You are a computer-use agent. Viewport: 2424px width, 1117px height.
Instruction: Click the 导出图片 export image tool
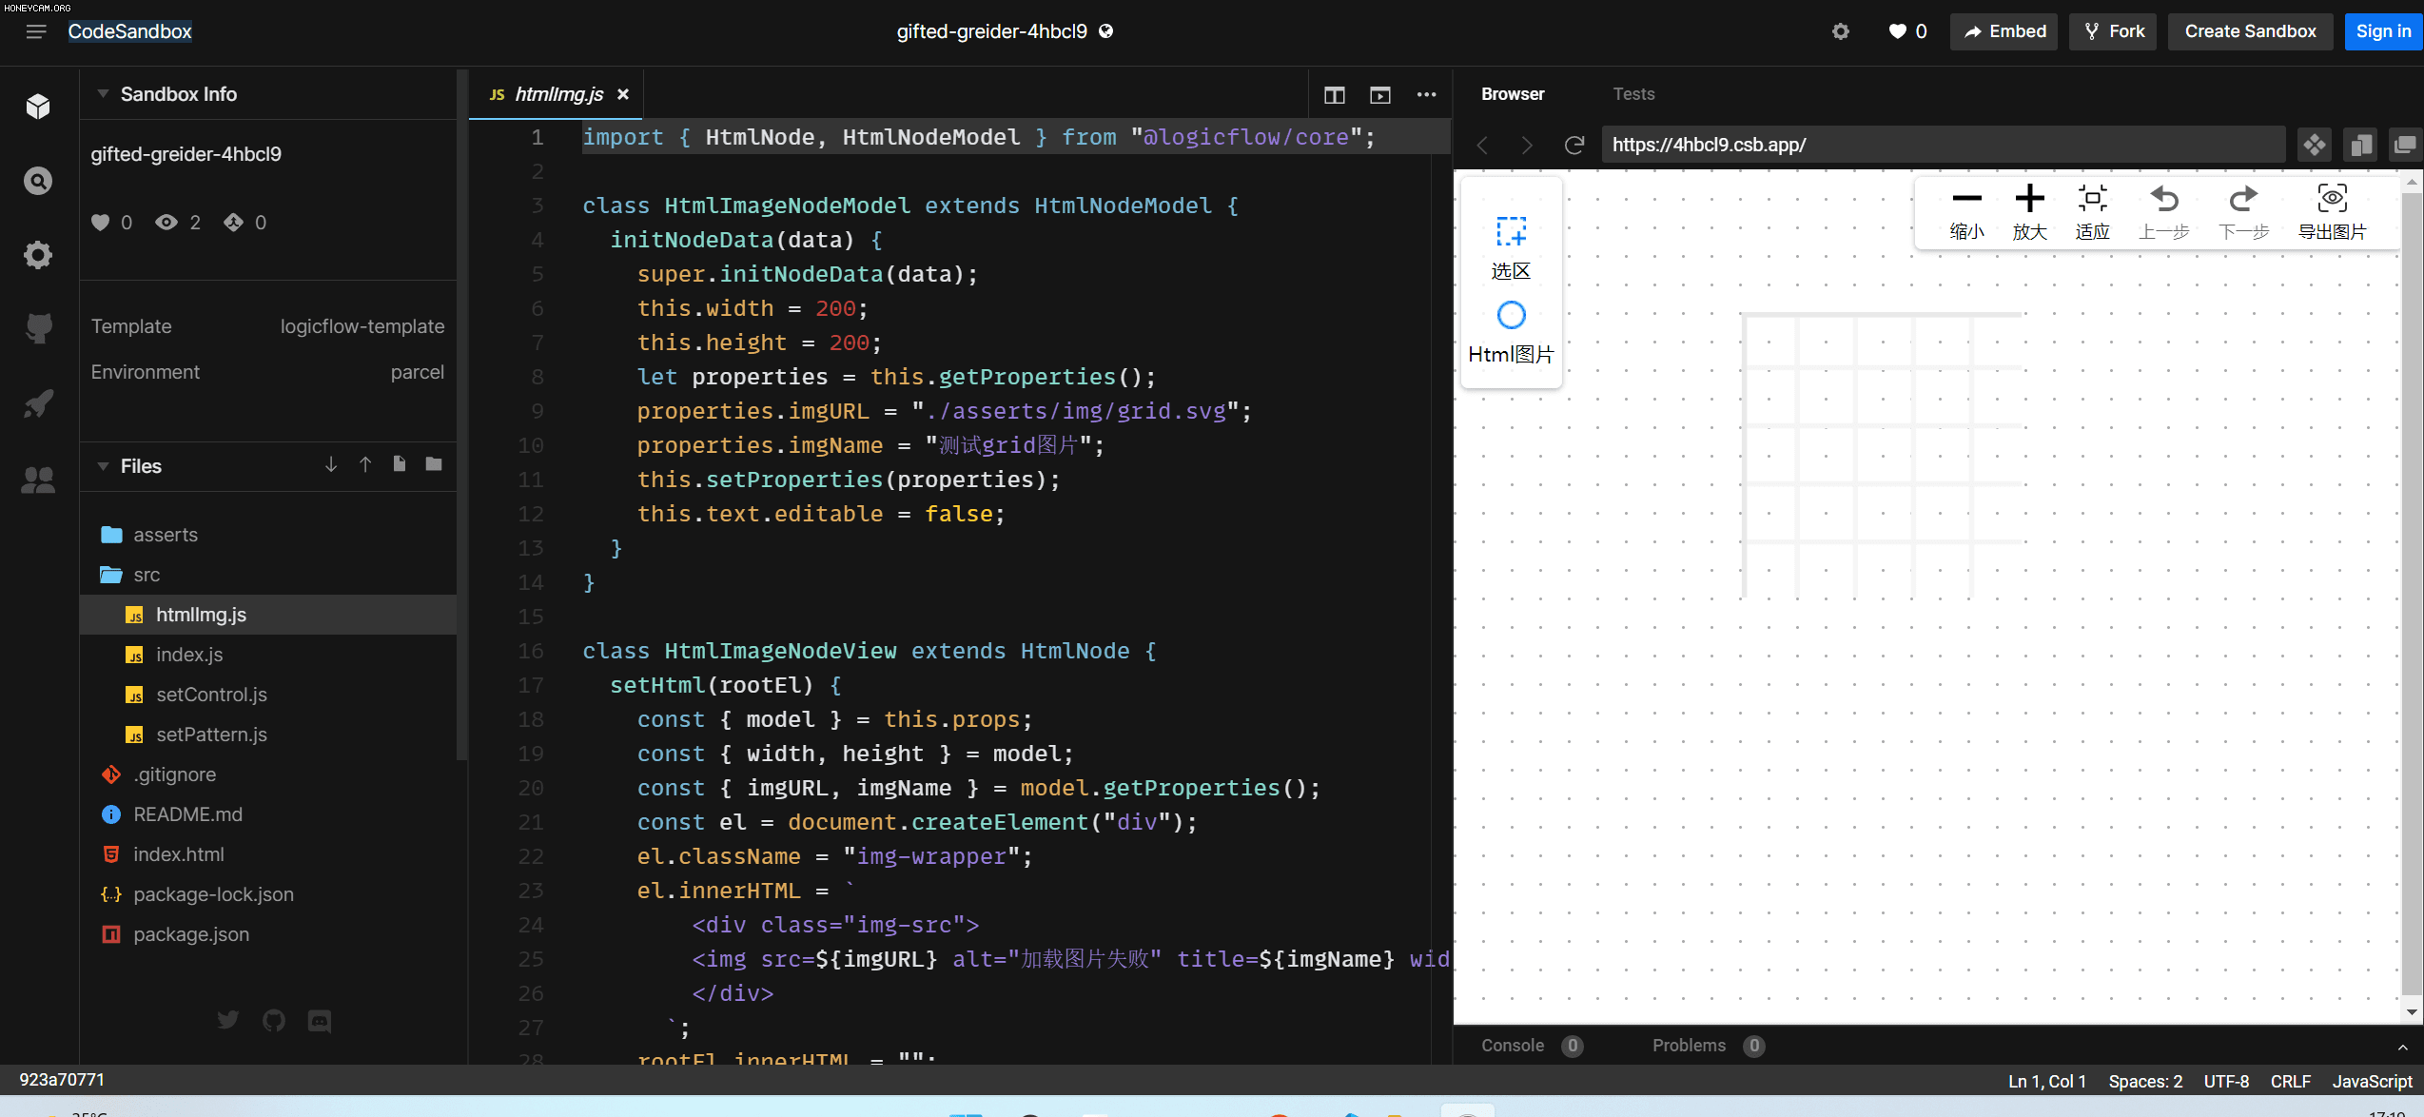pos(2332,212)
